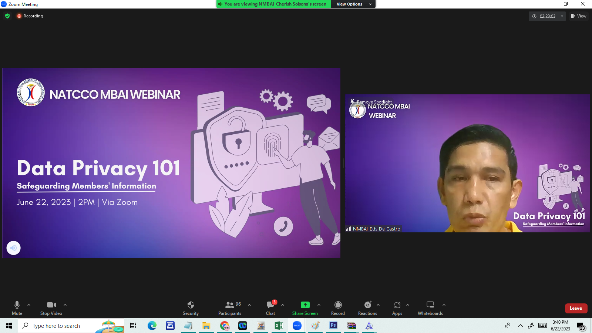
Task: Mute the microphone
Action: coord(17,308)
